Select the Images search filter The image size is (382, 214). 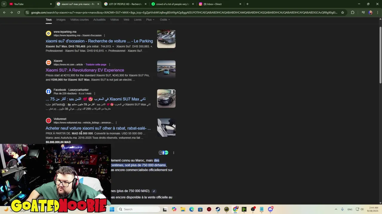tap(61, 20)
